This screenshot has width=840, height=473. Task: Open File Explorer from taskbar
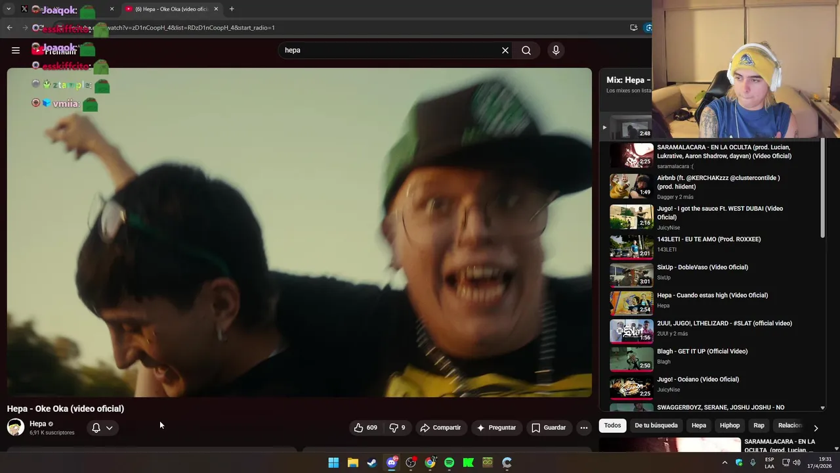[x=353, y=462]
